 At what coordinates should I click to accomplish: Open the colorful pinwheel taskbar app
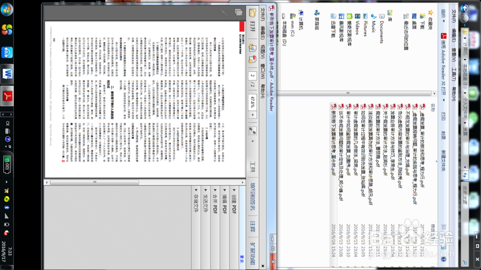(x=7, y=30)
